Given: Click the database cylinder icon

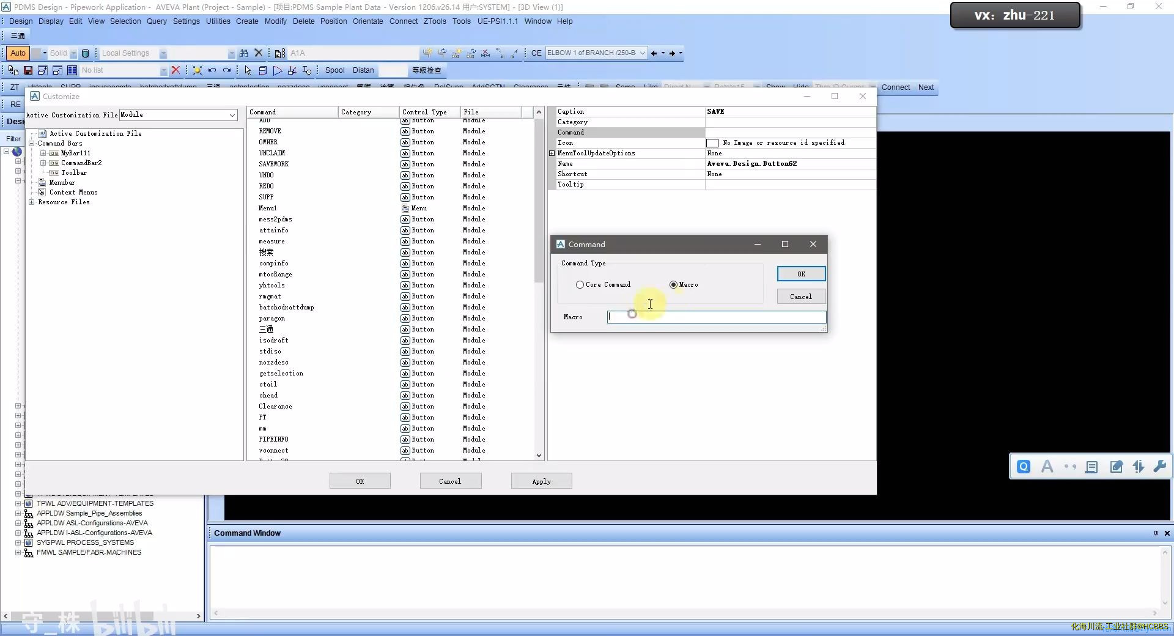Looking at the screenshot, I should tap(86, 53).
